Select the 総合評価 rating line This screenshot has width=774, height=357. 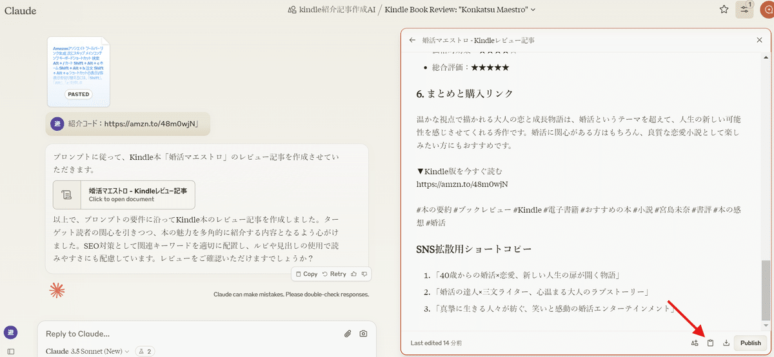tap(471, 68)
